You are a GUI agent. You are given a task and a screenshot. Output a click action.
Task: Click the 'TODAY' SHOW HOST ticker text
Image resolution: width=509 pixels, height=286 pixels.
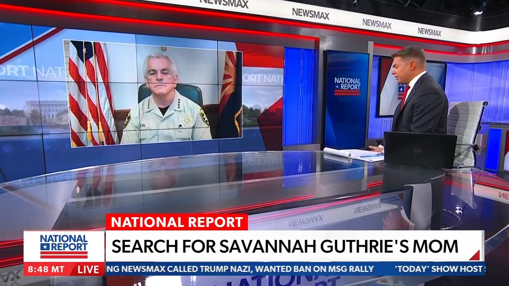point(439,269)
